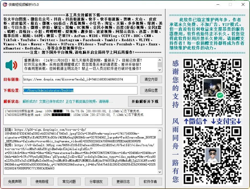The image size is (250, 189).
Task: Click the ↓支付宝↓ label
Action: pos(226,121)
